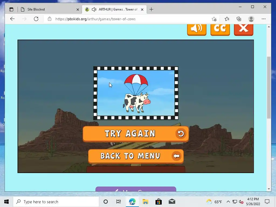This screenshot has width=276, height=207.
Task: Open Task View on the taskbar
Action: 119,202
